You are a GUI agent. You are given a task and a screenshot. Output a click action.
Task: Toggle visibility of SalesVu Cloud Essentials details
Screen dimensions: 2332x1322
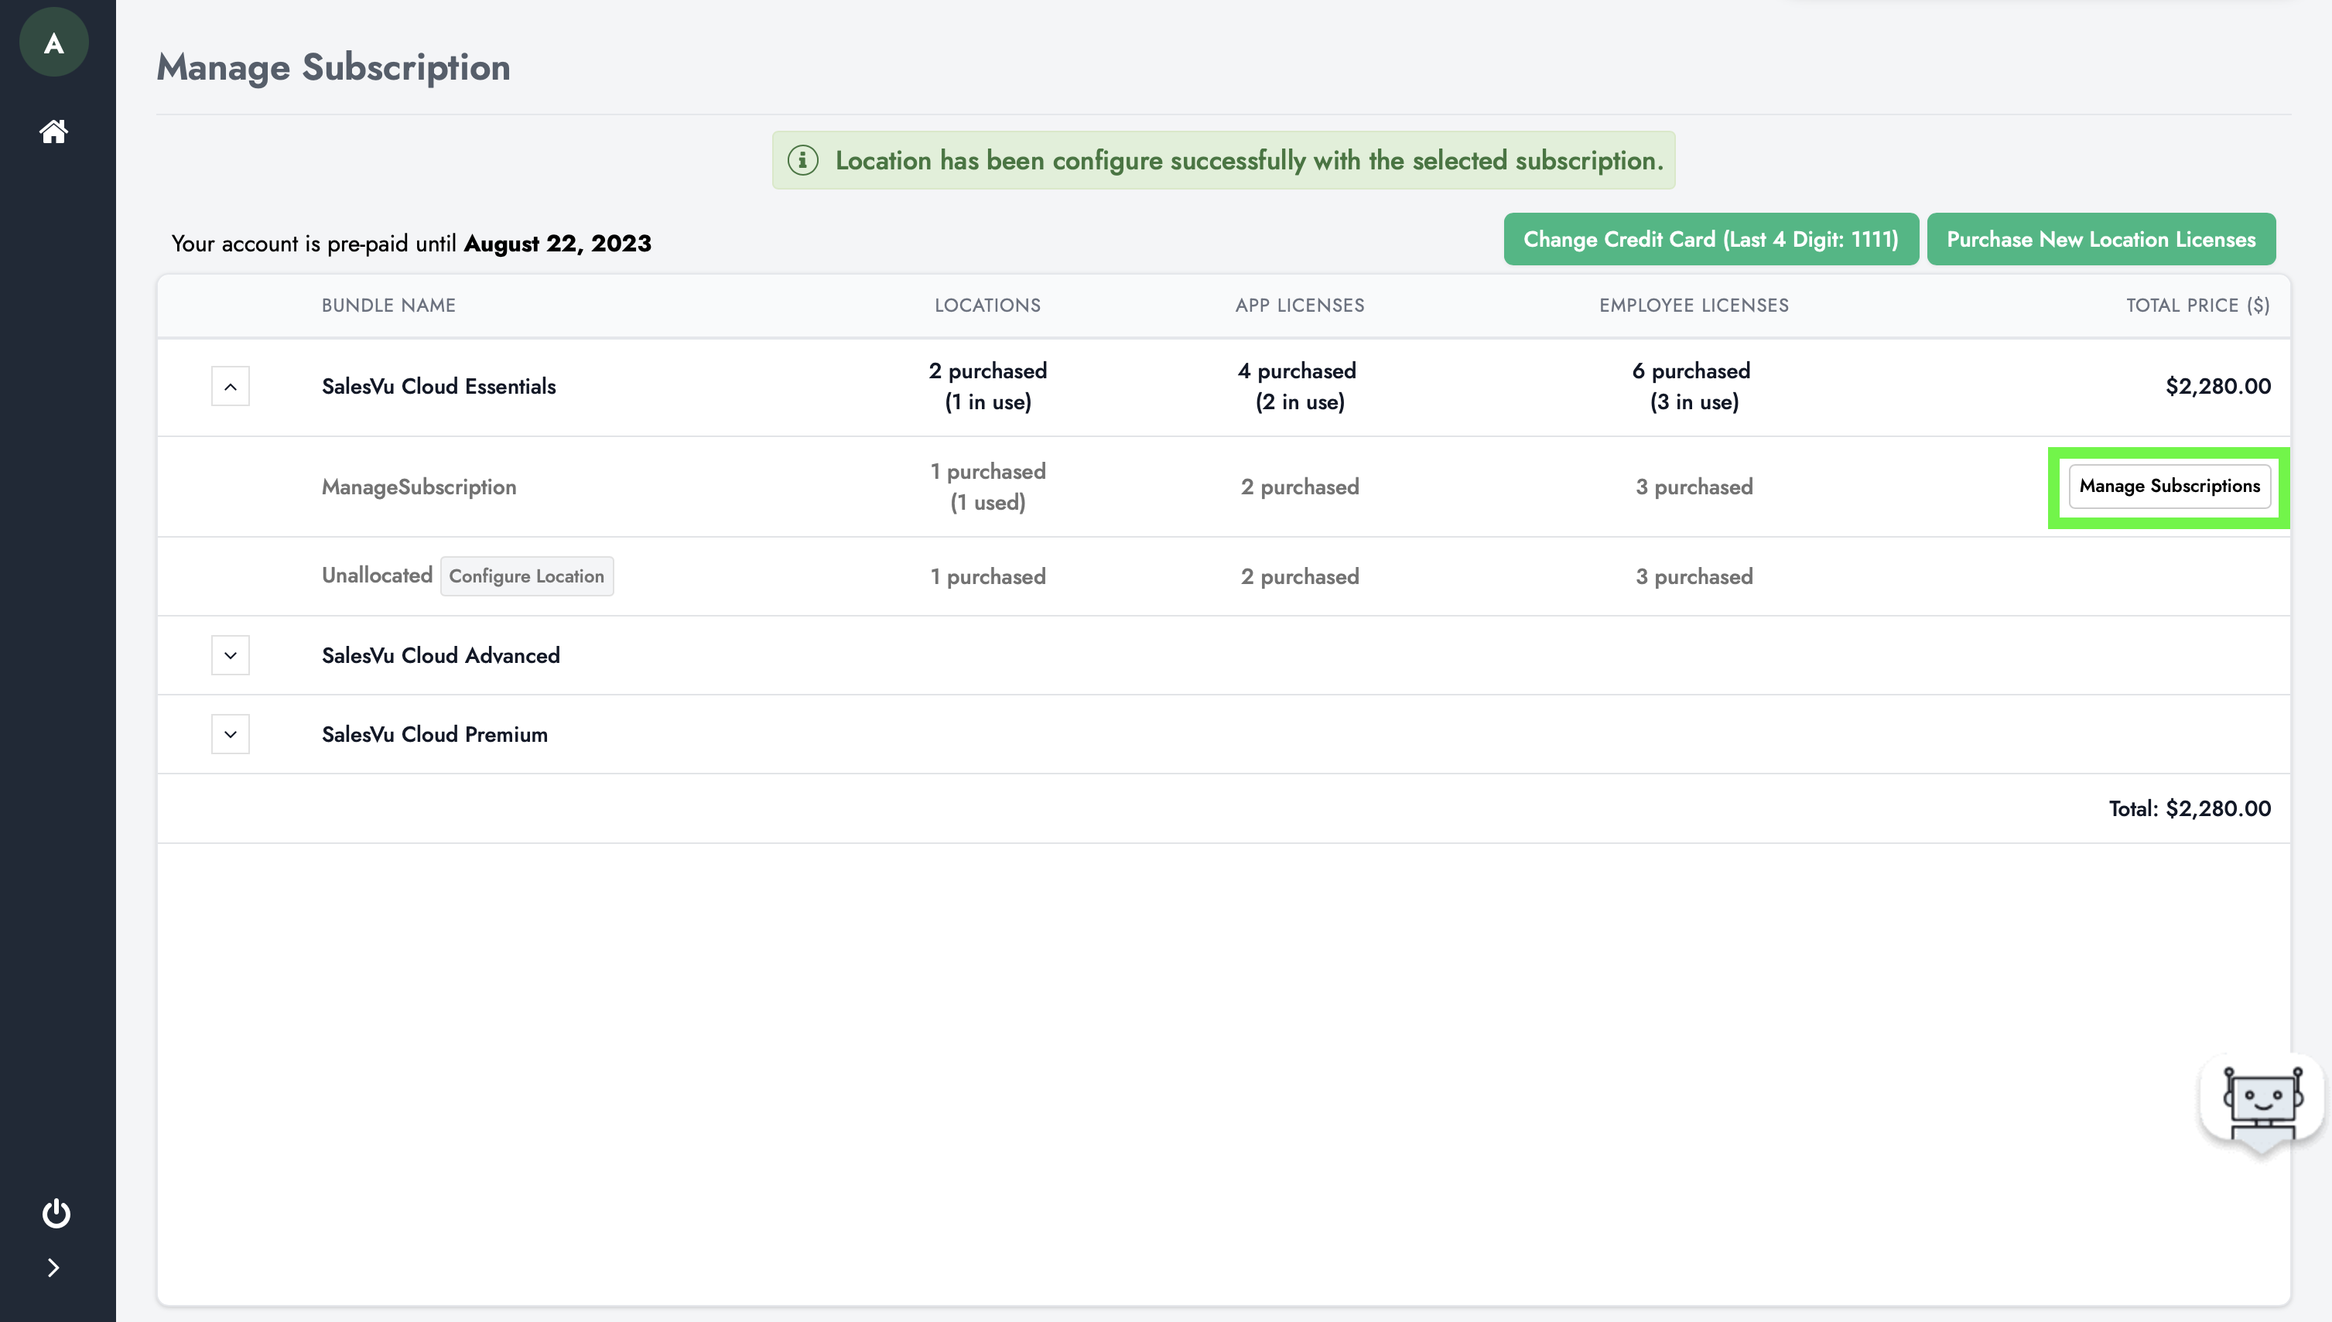point(231,386)
